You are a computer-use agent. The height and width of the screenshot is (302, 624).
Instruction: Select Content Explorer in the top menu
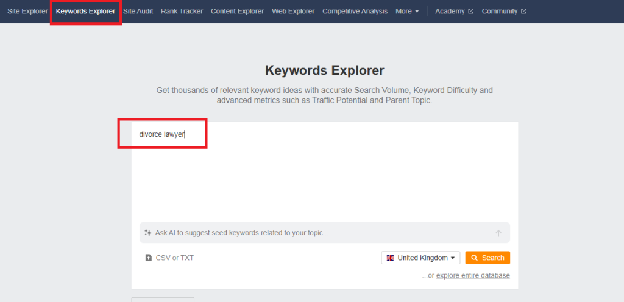click(x=237, y=11)
